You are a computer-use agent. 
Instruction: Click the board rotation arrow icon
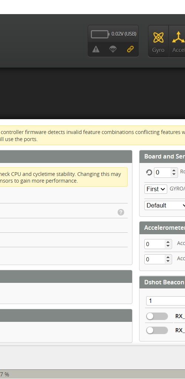point(149,172)
